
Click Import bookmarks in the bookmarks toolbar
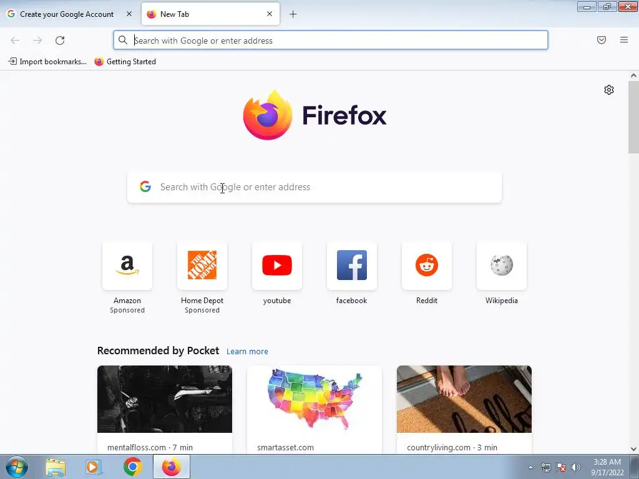(47, 62)
